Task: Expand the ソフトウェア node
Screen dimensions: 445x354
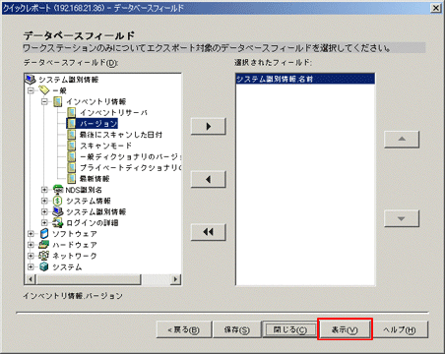Action: 31,234
